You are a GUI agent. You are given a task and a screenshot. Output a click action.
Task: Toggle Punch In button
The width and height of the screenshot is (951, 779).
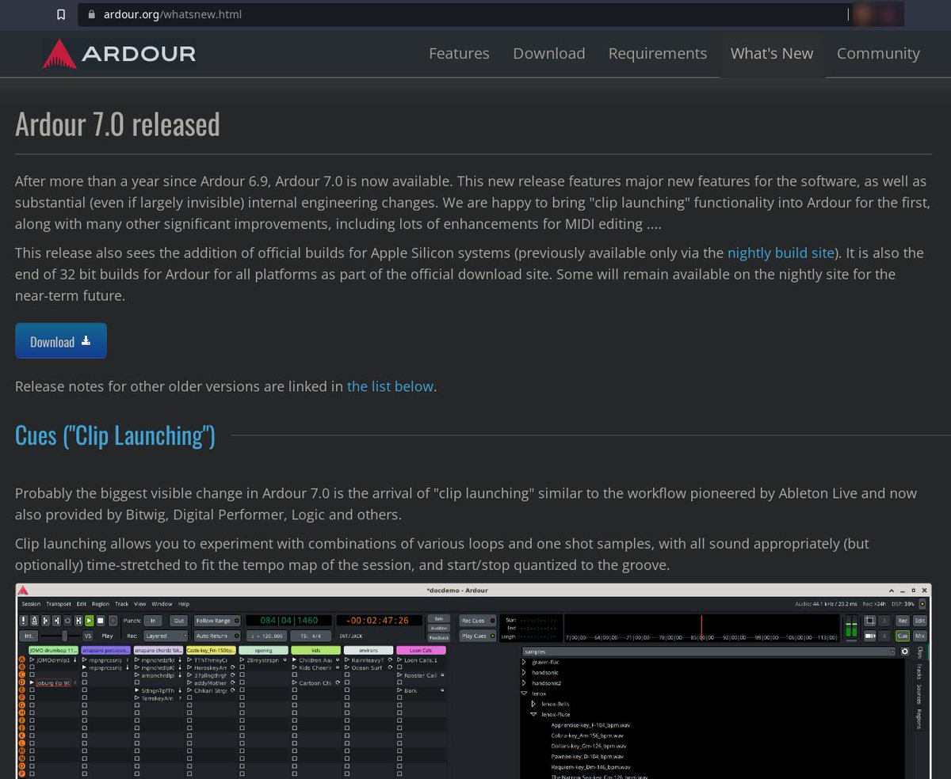153,621
